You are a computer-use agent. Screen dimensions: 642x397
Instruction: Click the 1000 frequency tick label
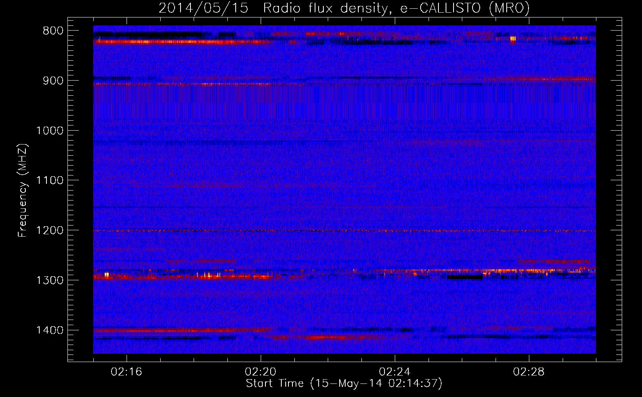point(50,131)
